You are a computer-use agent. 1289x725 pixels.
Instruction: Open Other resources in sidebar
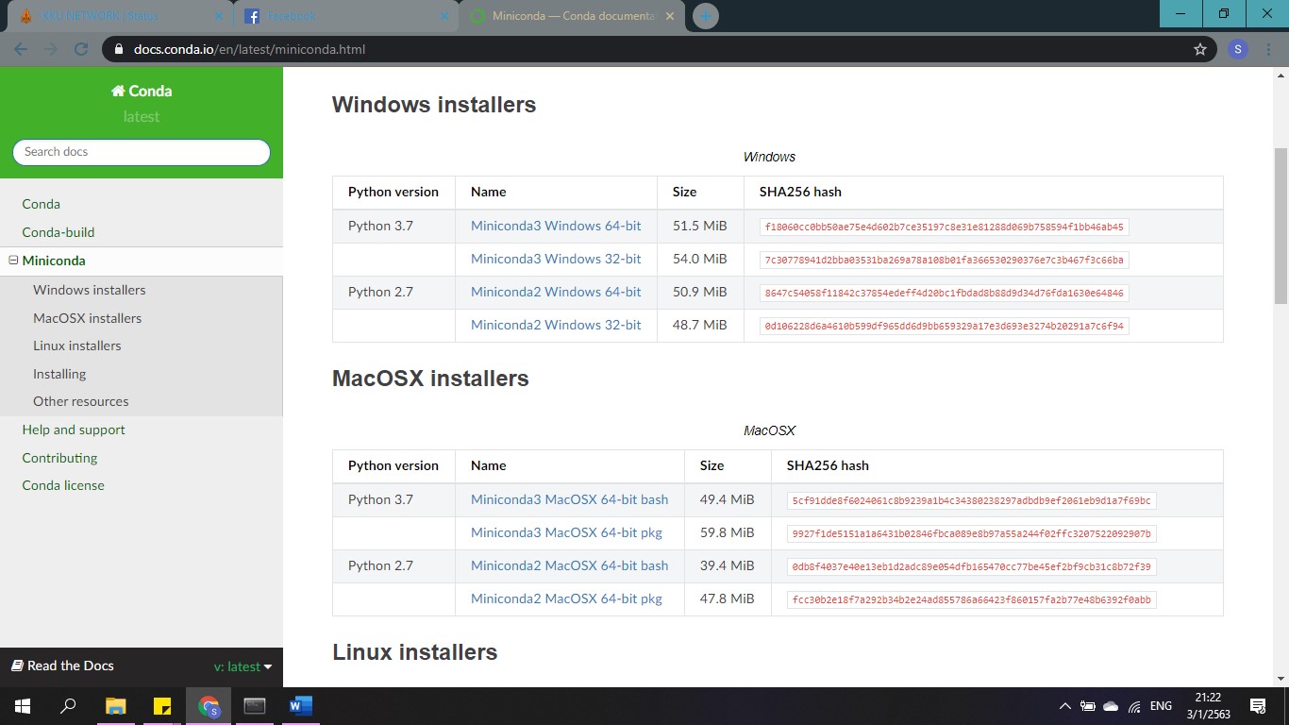pos(81,401)
